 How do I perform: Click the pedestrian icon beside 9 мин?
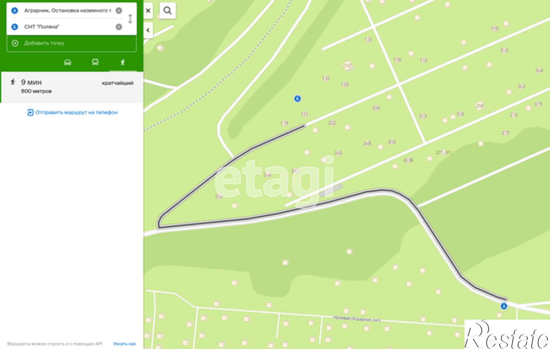pyautogui.click(x=13, y=82)
